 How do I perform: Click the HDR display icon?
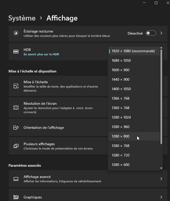(x=16, y=52)
